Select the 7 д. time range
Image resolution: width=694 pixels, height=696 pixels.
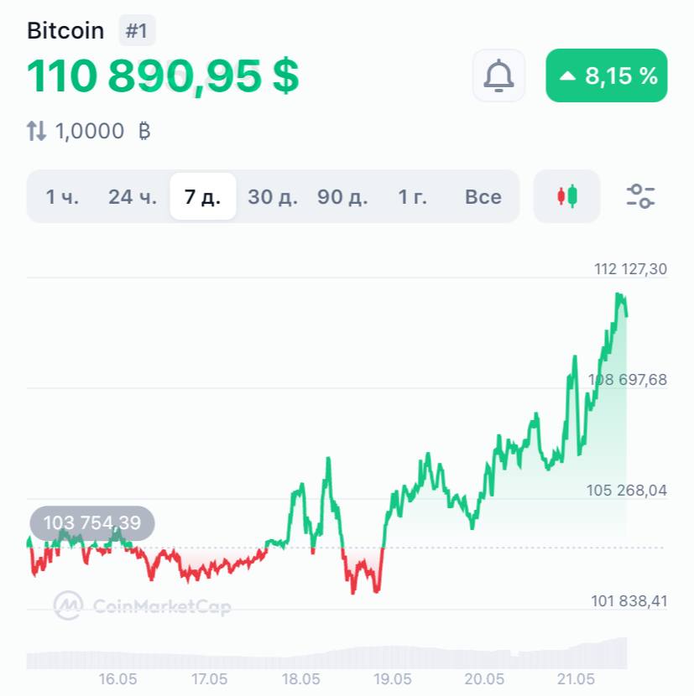202,197
